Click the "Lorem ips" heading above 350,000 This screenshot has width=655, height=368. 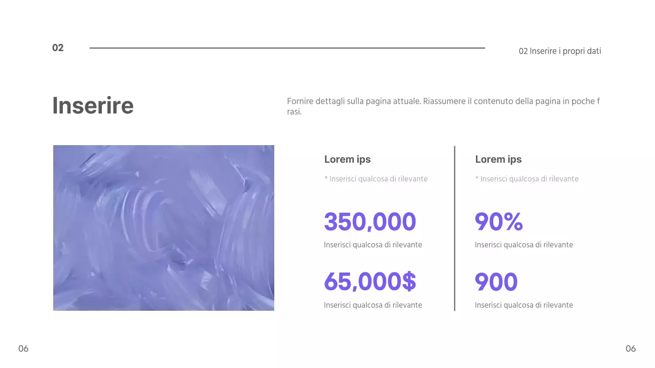[347, 159]
